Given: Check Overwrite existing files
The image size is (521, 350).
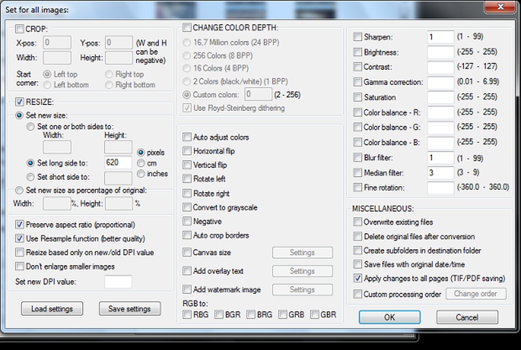Looking at the screenshot, I should 358,222.
